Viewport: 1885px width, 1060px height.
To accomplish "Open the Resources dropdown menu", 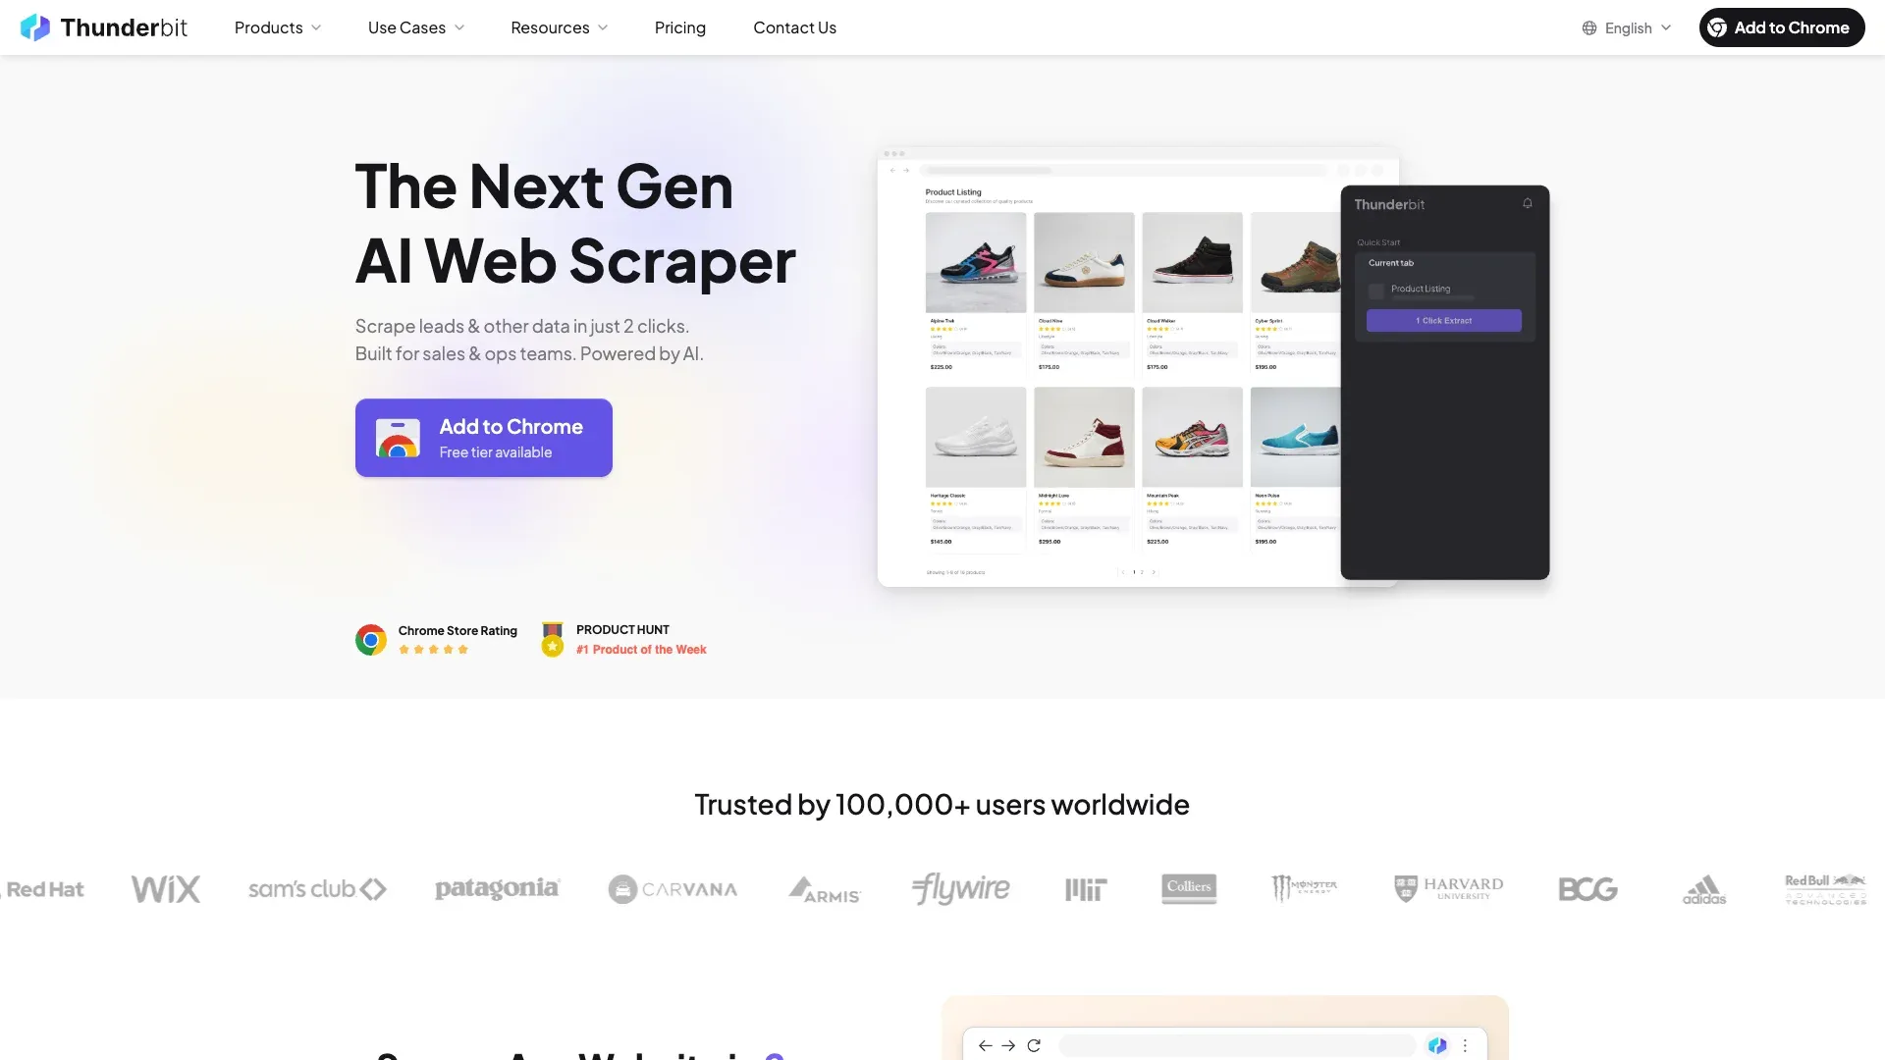I will [560, 27].
